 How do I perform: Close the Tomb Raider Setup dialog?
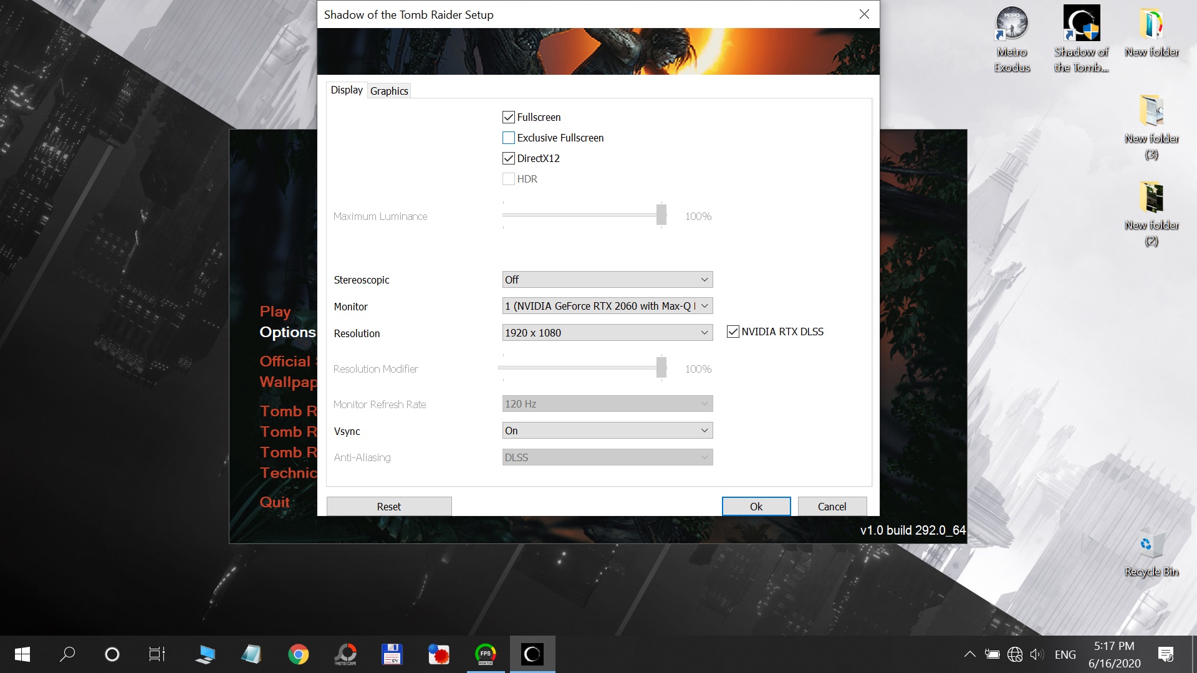pos(864,14)
